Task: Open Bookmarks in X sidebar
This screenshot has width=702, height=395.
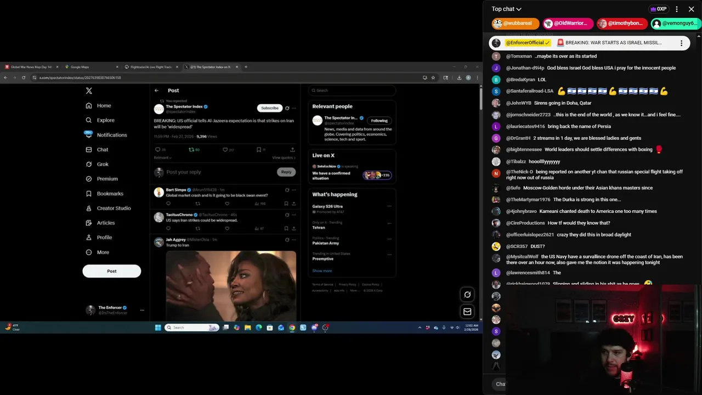Action: tap(105, 194)
